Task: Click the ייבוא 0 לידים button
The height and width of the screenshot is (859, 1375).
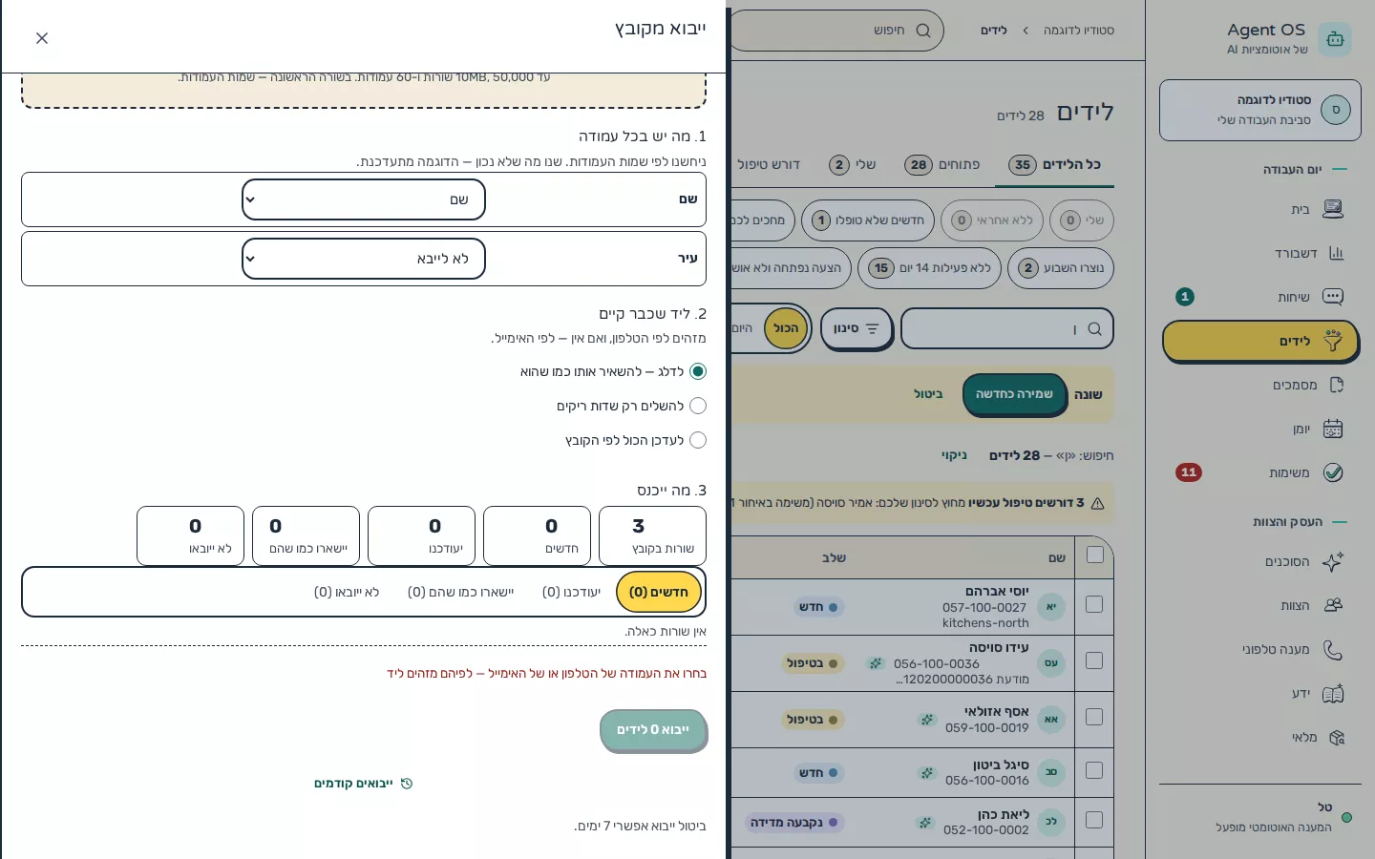Action: coord(653,730)
